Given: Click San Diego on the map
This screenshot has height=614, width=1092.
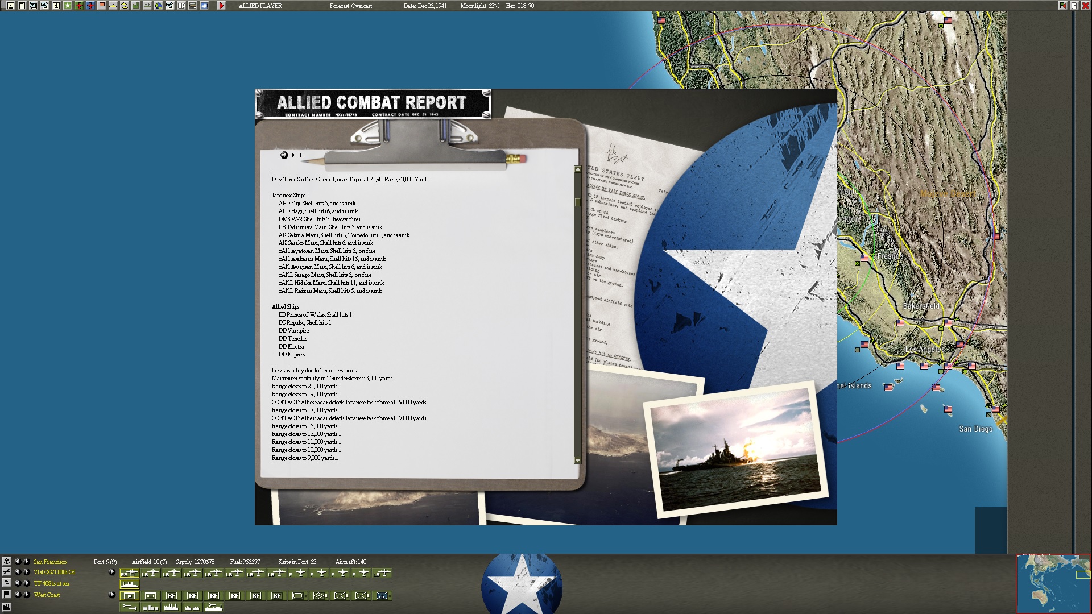Looking at the screenshot, I should 975,429.
